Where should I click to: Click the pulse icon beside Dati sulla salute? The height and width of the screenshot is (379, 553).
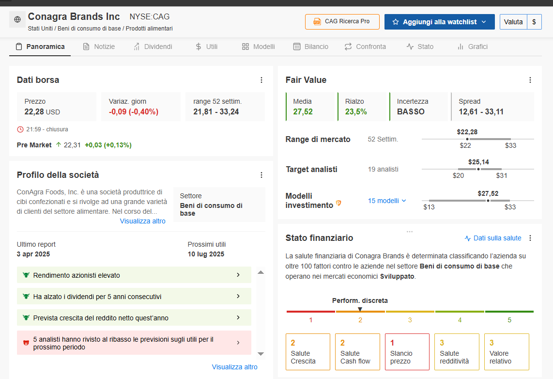468,238
